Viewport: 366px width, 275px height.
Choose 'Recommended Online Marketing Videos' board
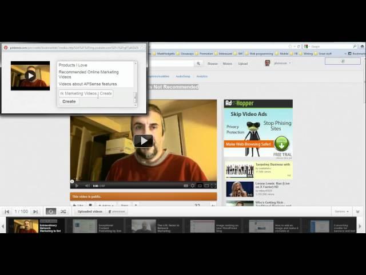point(89,74)
